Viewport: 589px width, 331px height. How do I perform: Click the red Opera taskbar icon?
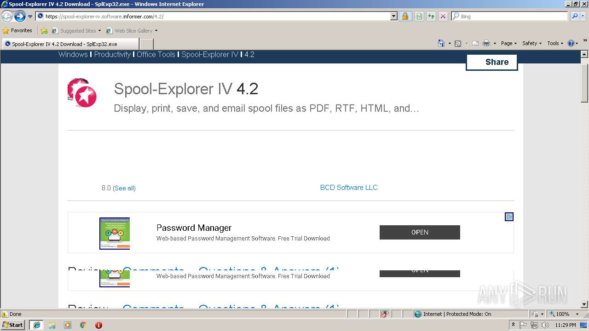point(98,325)
